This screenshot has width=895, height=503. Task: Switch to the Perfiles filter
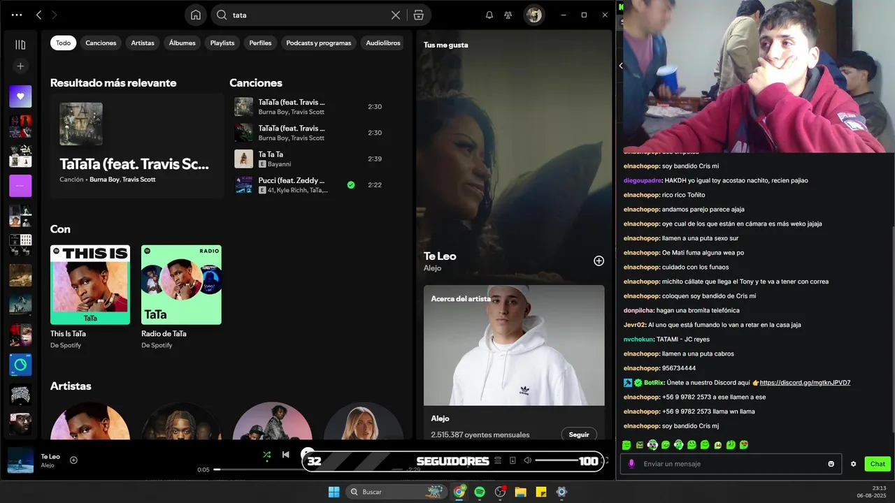pyautogui.click(x=260, y=43)
